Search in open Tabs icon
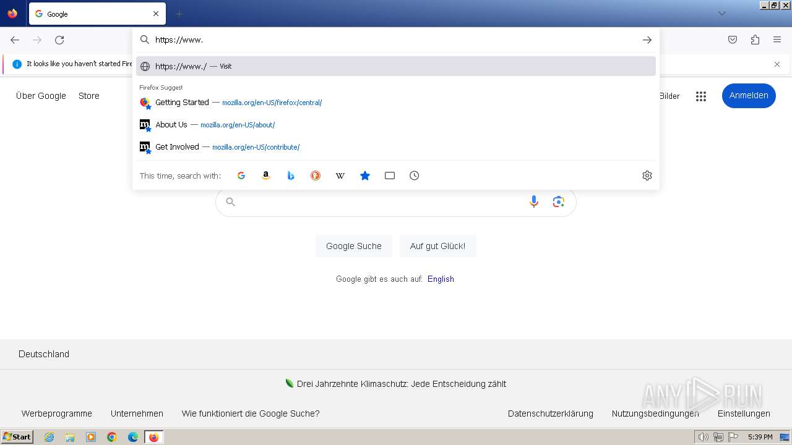 [390, 176]
